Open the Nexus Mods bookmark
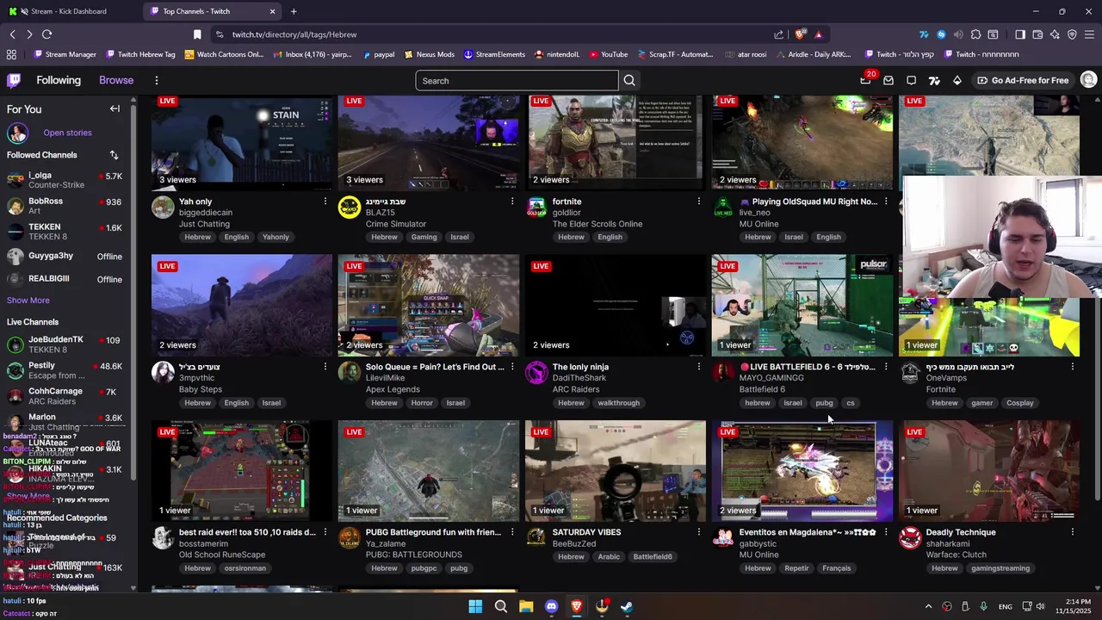This screenshot has width=1102, height=620. (429, 54)
